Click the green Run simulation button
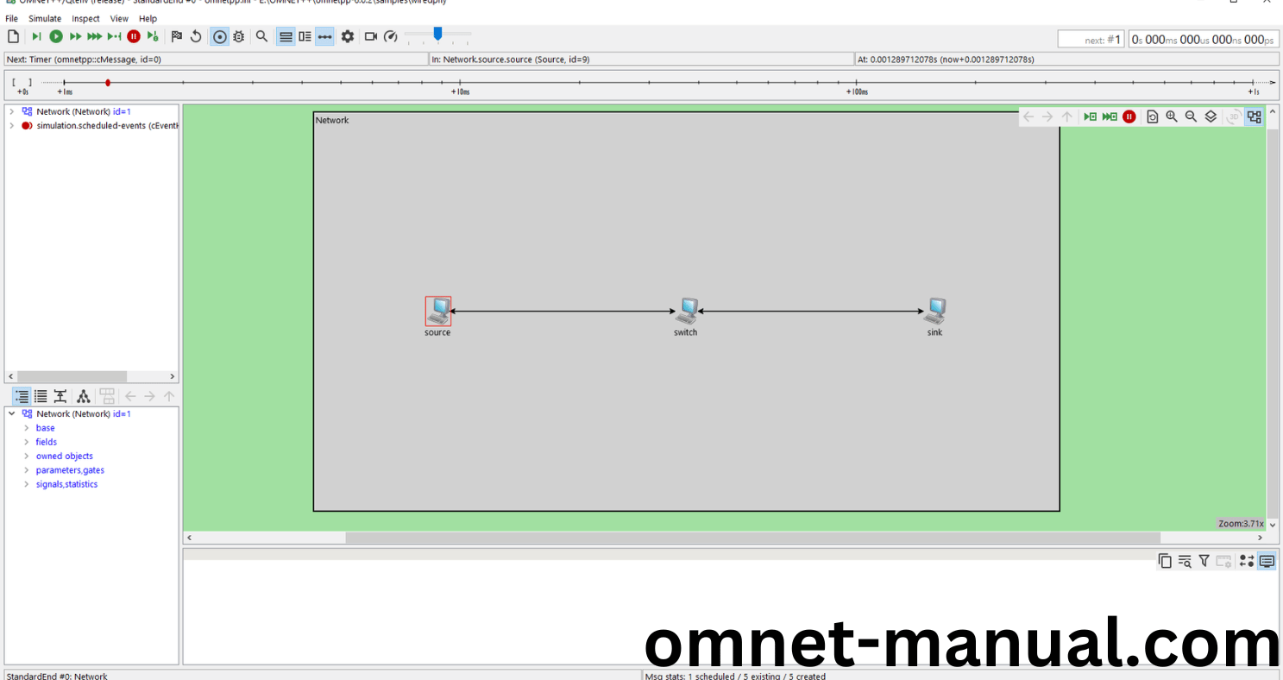Viewport: 1283px width, 680px height. [56, 36]
